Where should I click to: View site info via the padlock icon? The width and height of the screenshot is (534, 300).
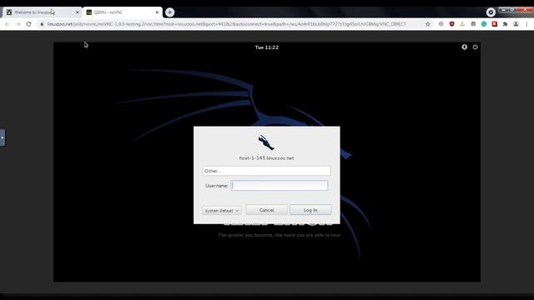[x=42, y=24]
